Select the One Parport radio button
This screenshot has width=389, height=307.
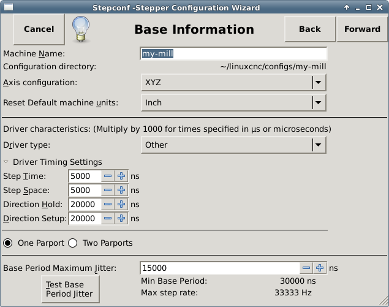8,243
